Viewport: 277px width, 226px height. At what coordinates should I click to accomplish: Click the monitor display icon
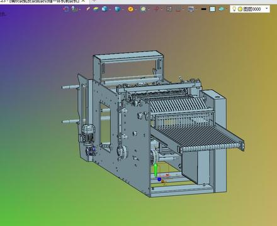(191, 9)
